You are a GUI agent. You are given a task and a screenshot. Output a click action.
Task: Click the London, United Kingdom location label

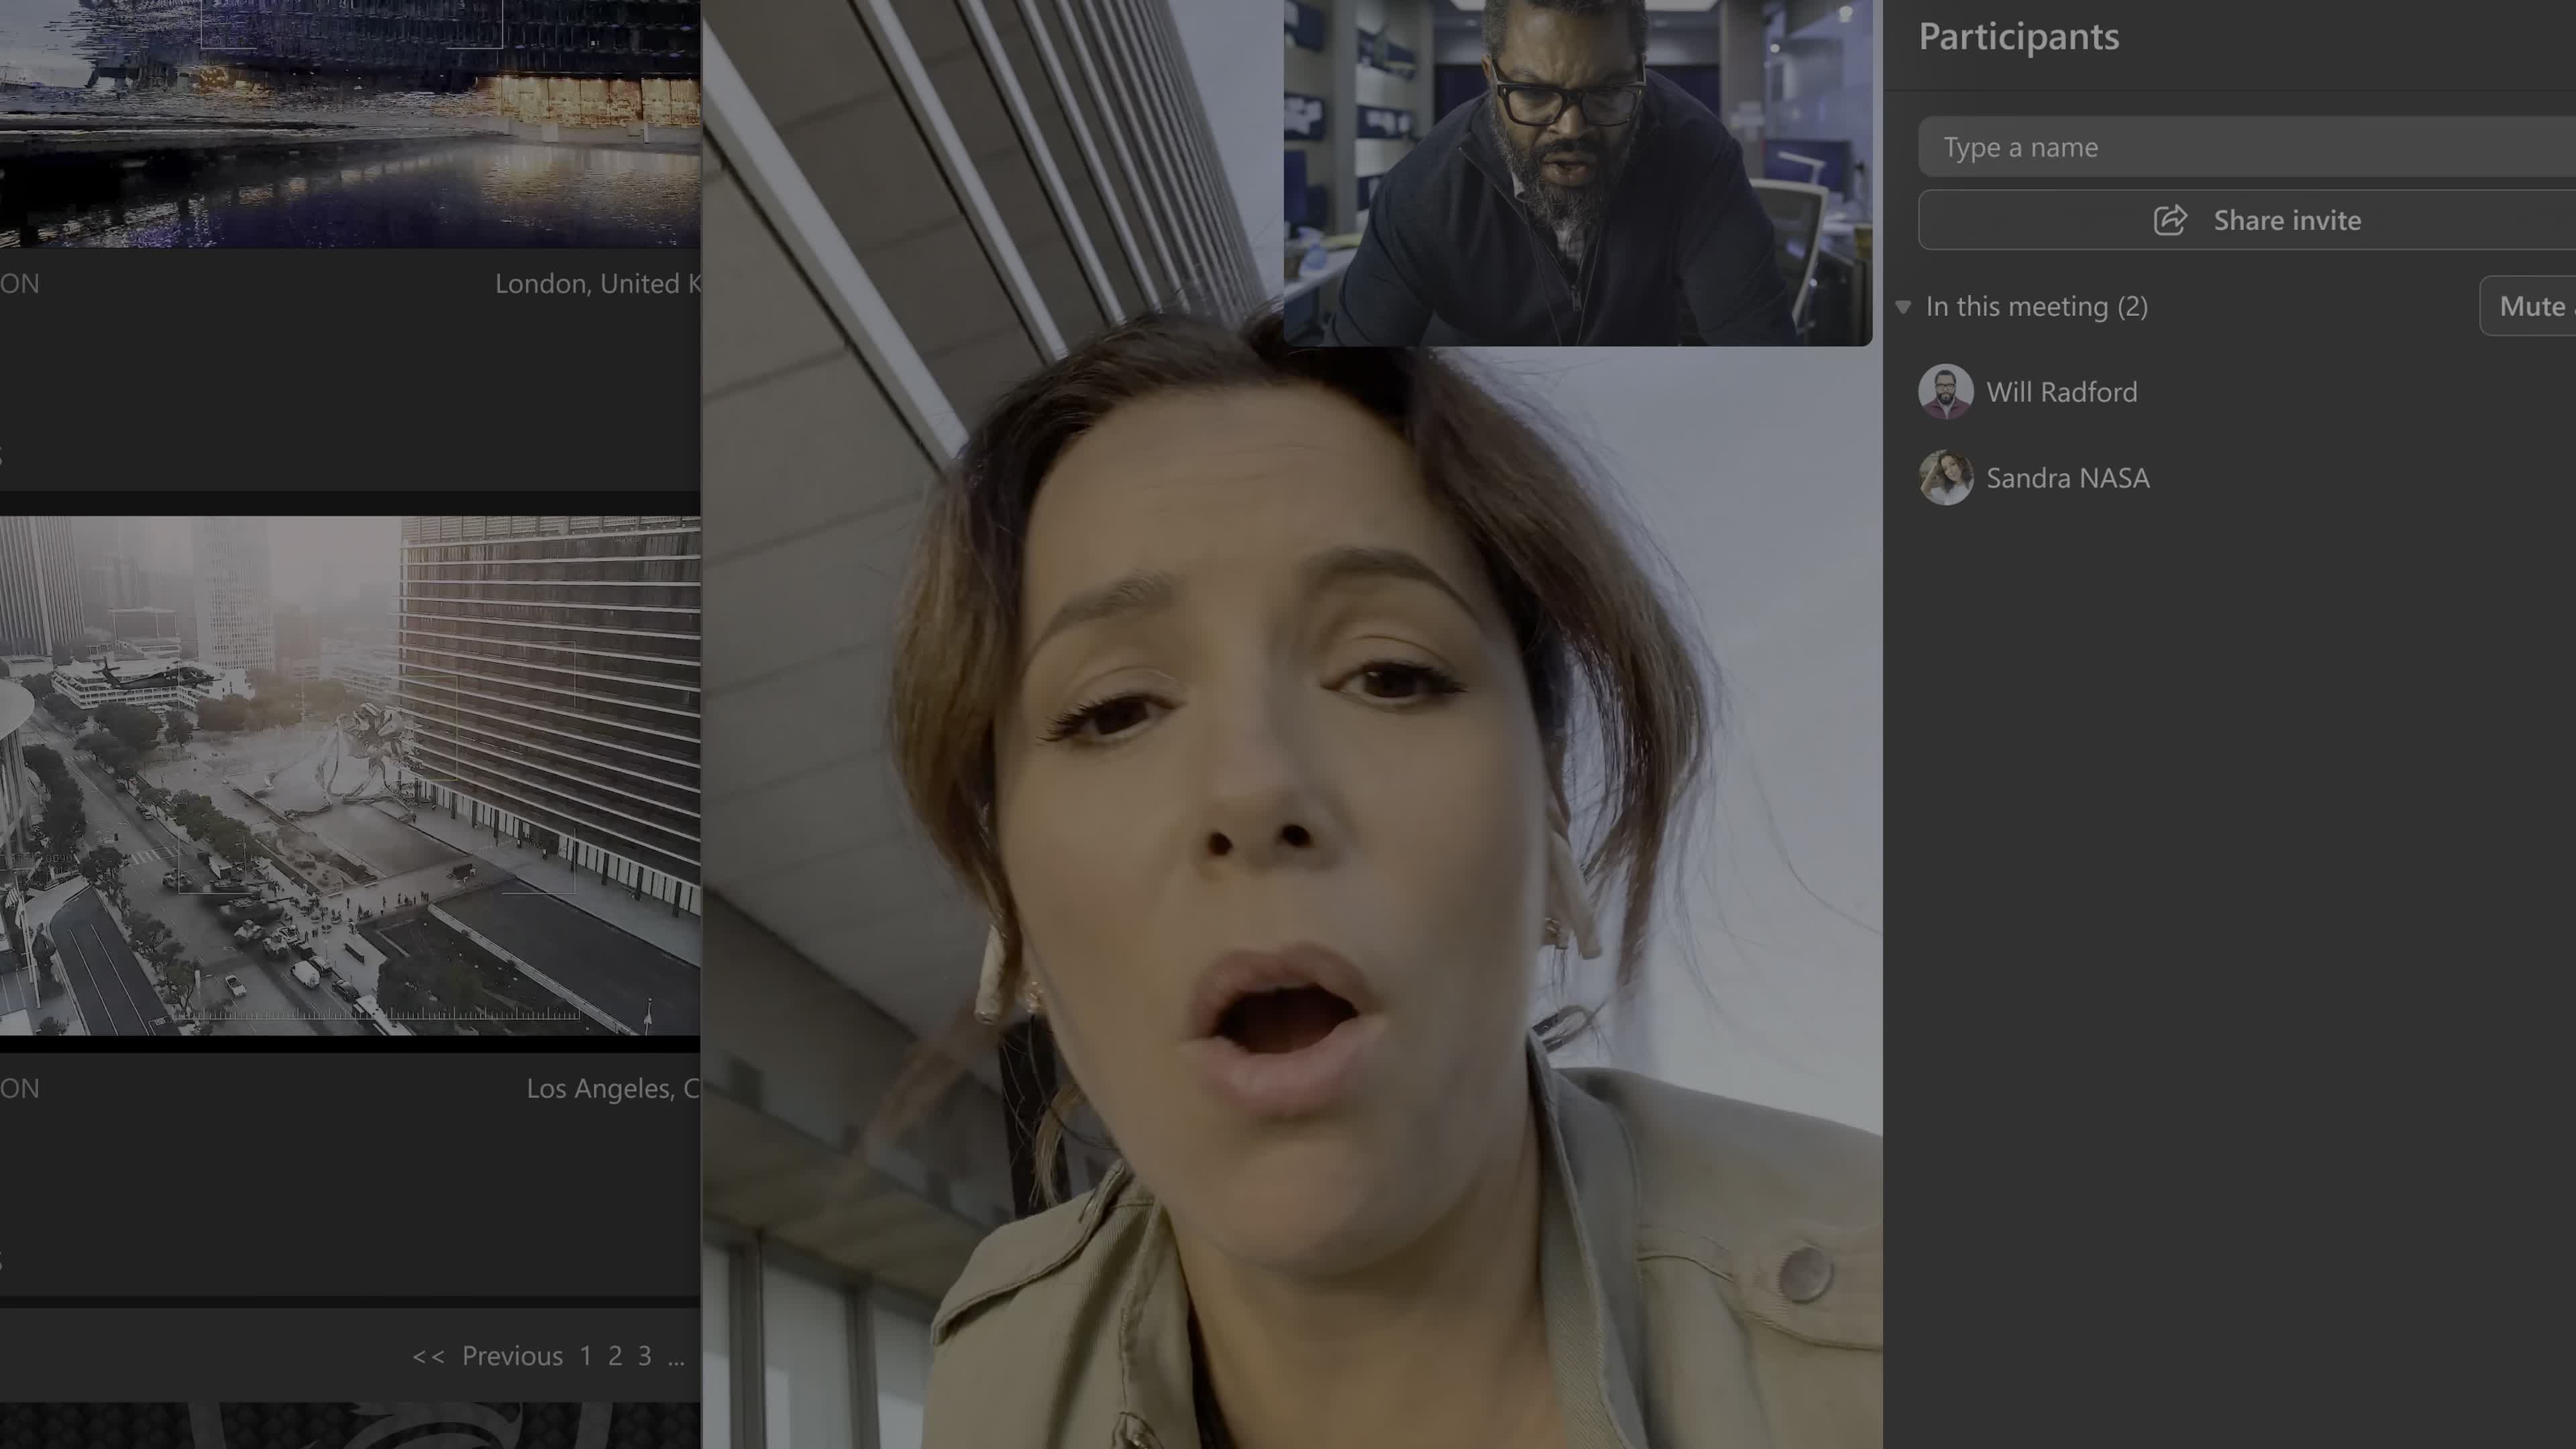tap(597, 284)
